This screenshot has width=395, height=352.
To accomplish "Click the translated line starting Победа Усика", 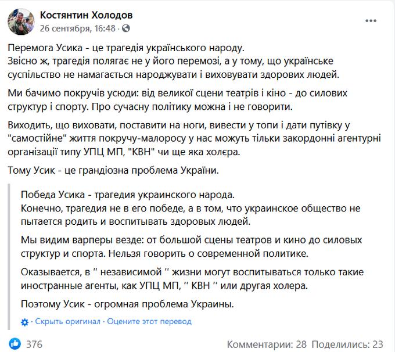I will click(127, 195).
